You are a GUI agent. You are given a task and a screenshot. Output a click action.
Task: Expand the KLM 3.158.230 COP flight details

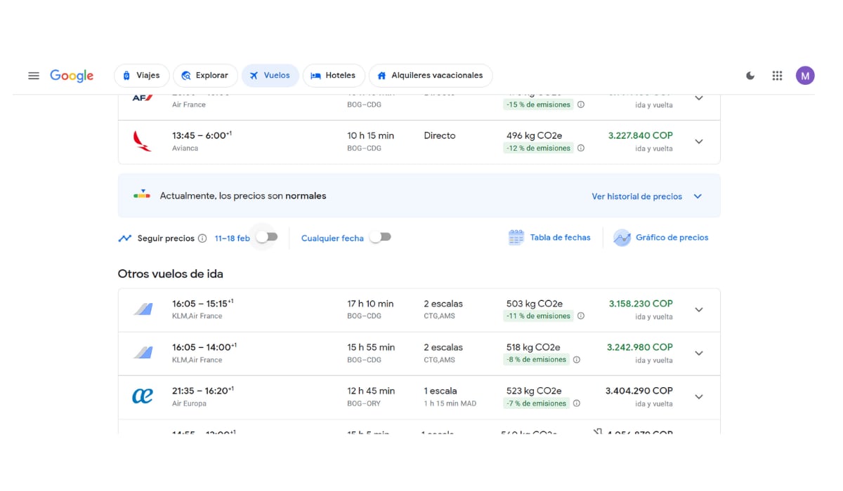point(699,310)
